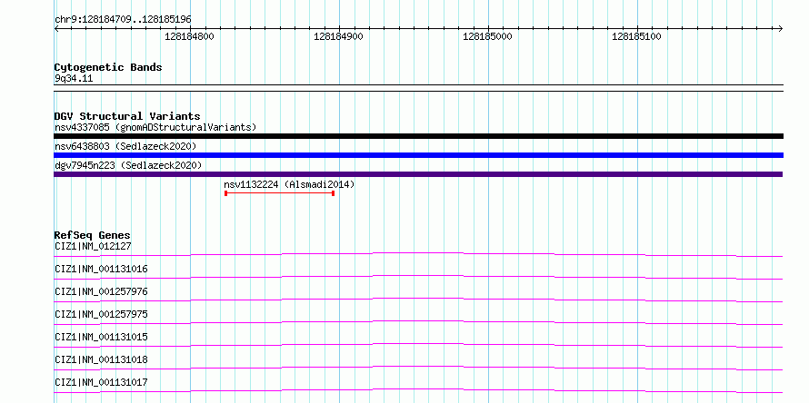Select the RefSeq Genes track heading

(x=93, y=235)
